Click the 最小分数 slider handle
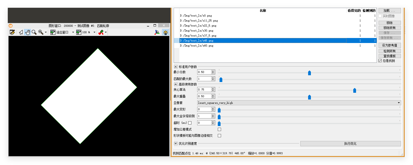 (309, 73)
